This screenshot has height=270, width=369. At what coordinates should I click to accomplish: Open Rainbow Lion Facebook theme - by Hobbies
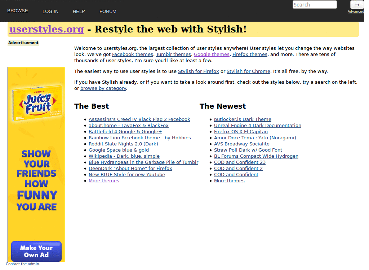pos(139,138)
